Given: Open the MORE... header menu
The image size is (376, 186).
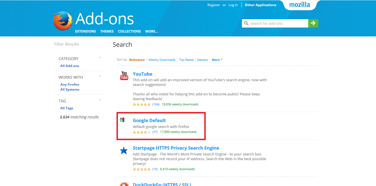Looking at the screenshot, I should pyautogui.click(x=152, y=31).
